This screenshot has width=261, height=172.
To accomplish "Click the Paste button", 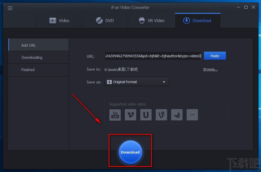I will click(x=215, y=56).
